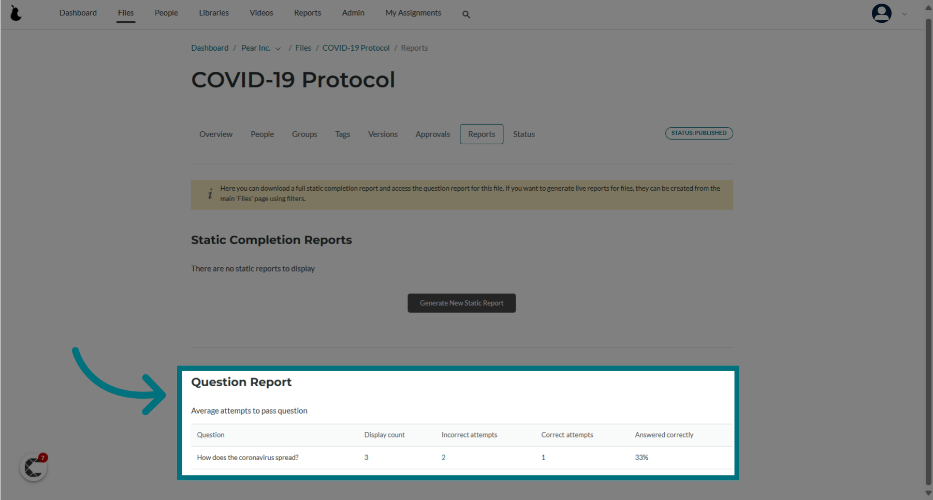933x500 pixels.
Task: Click the Answered correctly column header
Action: (664, 435)
